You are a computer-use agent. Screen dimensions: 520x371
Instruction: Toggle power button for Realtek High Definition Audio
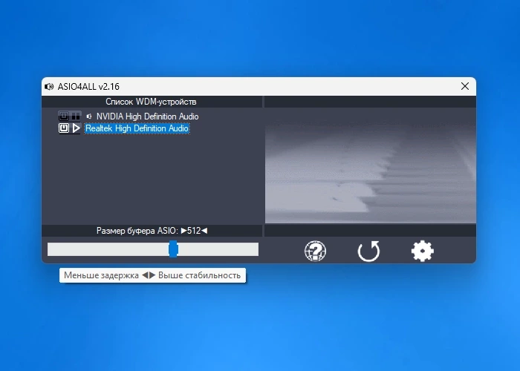point(64,128)
